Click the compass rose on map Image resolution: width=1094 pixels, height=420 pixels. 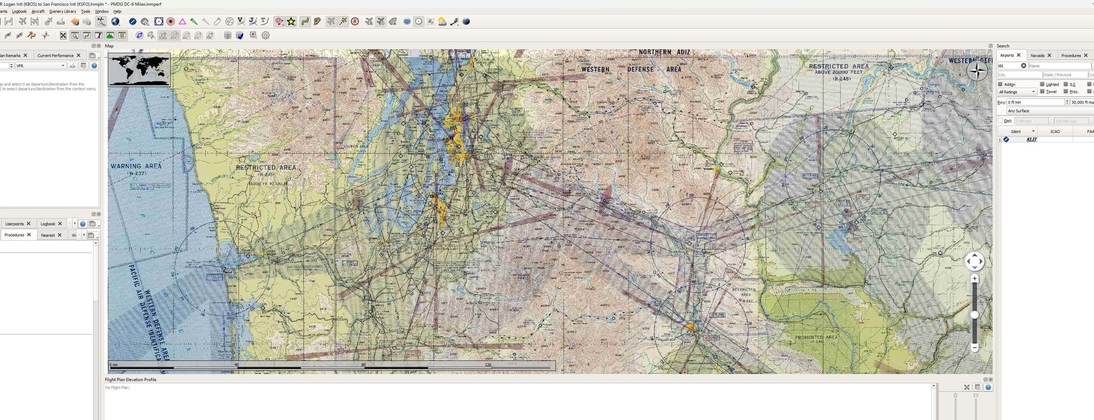(977, 71)
